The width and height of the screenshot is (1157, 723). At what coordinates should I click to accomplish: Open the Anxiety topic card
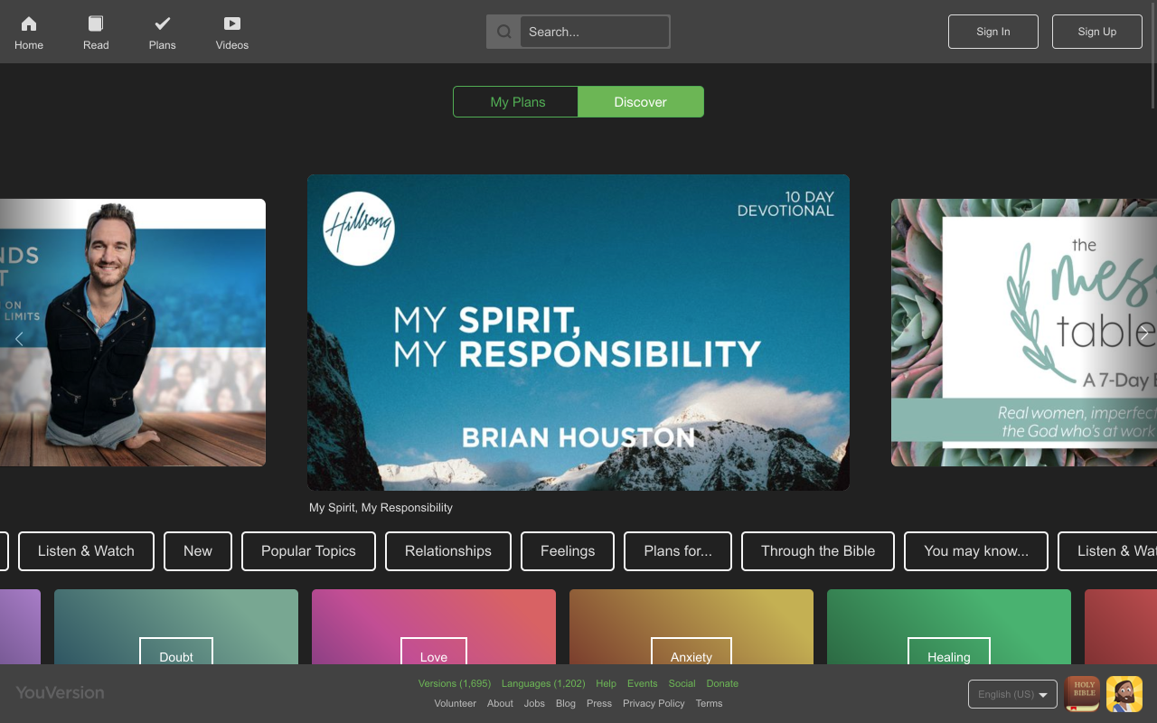coord(691,627)
